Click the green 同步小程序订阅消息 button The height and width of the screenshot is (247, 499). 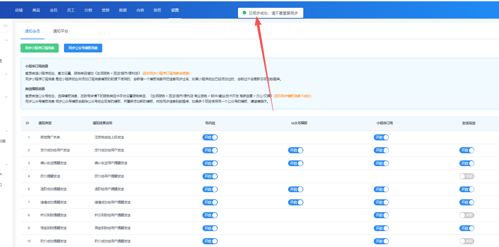40,48
